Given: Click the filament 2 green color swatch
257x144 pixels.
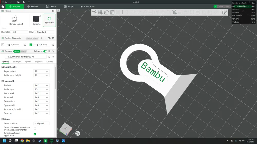Looking at the screenshot, I should coord(31,45).
